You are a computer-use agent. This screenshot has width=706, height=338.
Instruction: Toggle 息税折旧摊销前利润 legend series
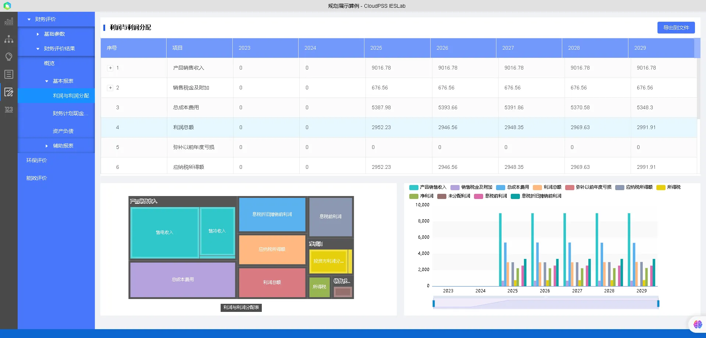[x=536, y=196]
